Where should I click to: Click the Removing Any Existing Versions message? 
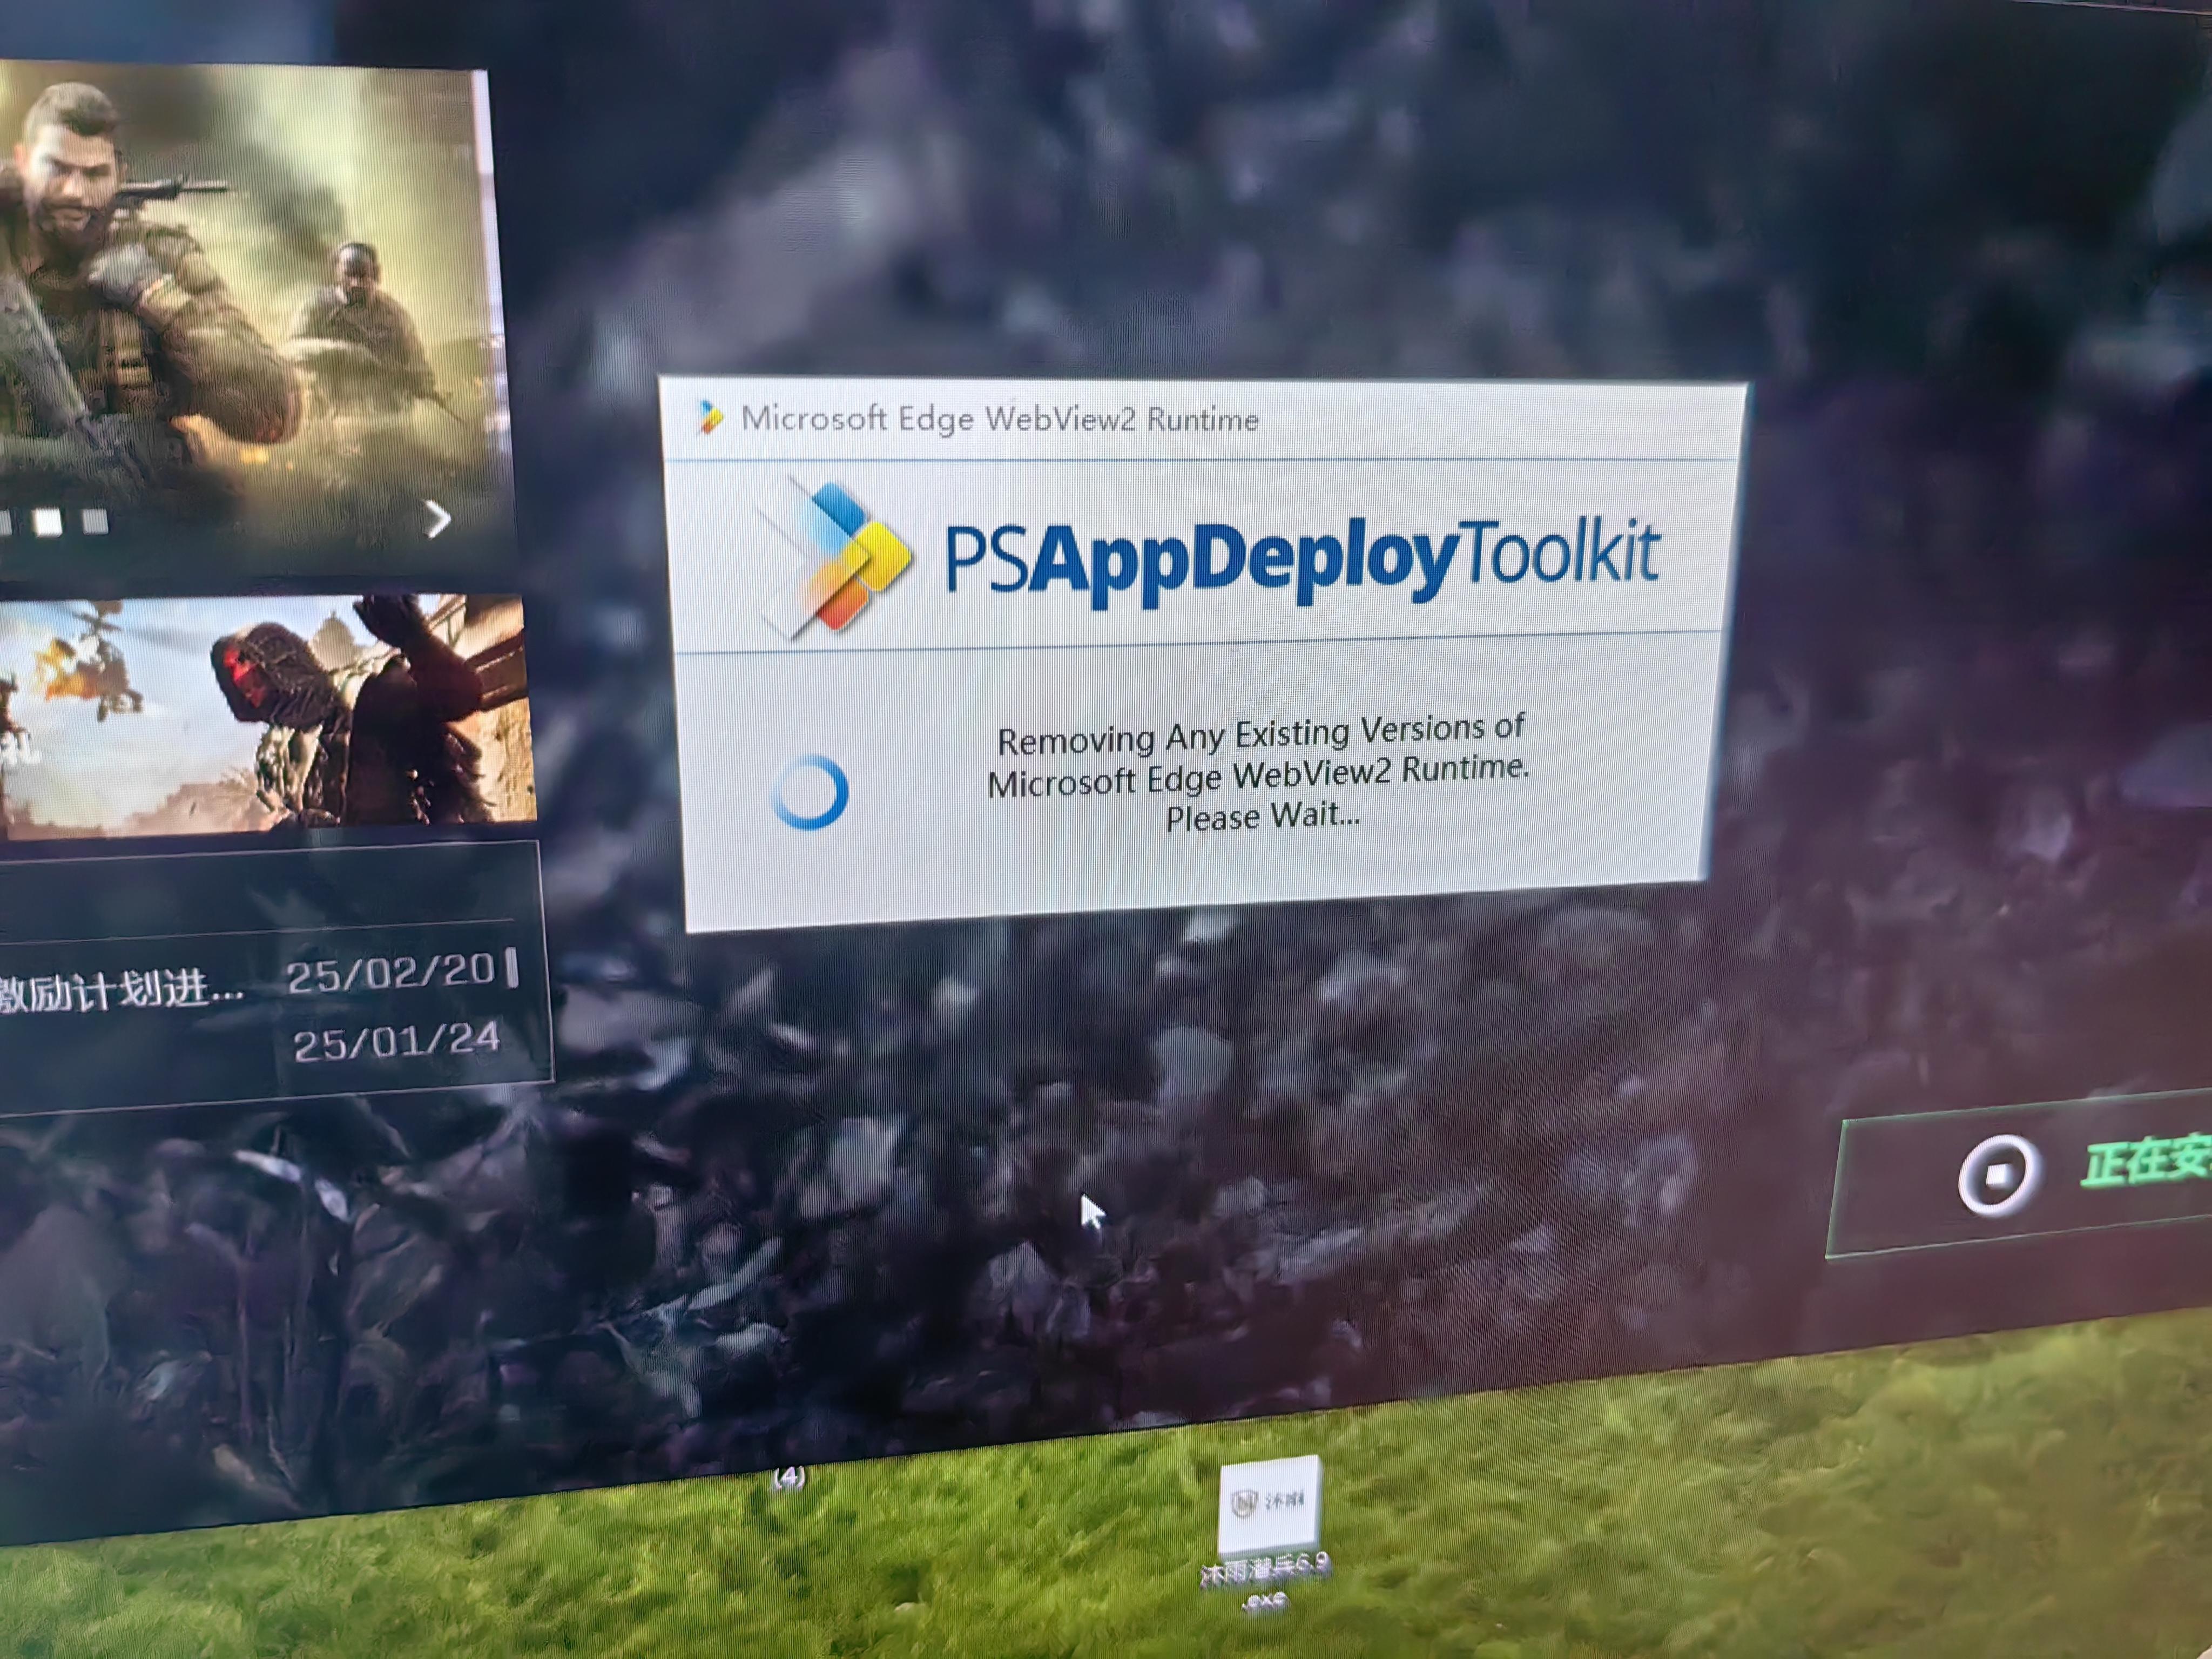[x=1259, y=773]
